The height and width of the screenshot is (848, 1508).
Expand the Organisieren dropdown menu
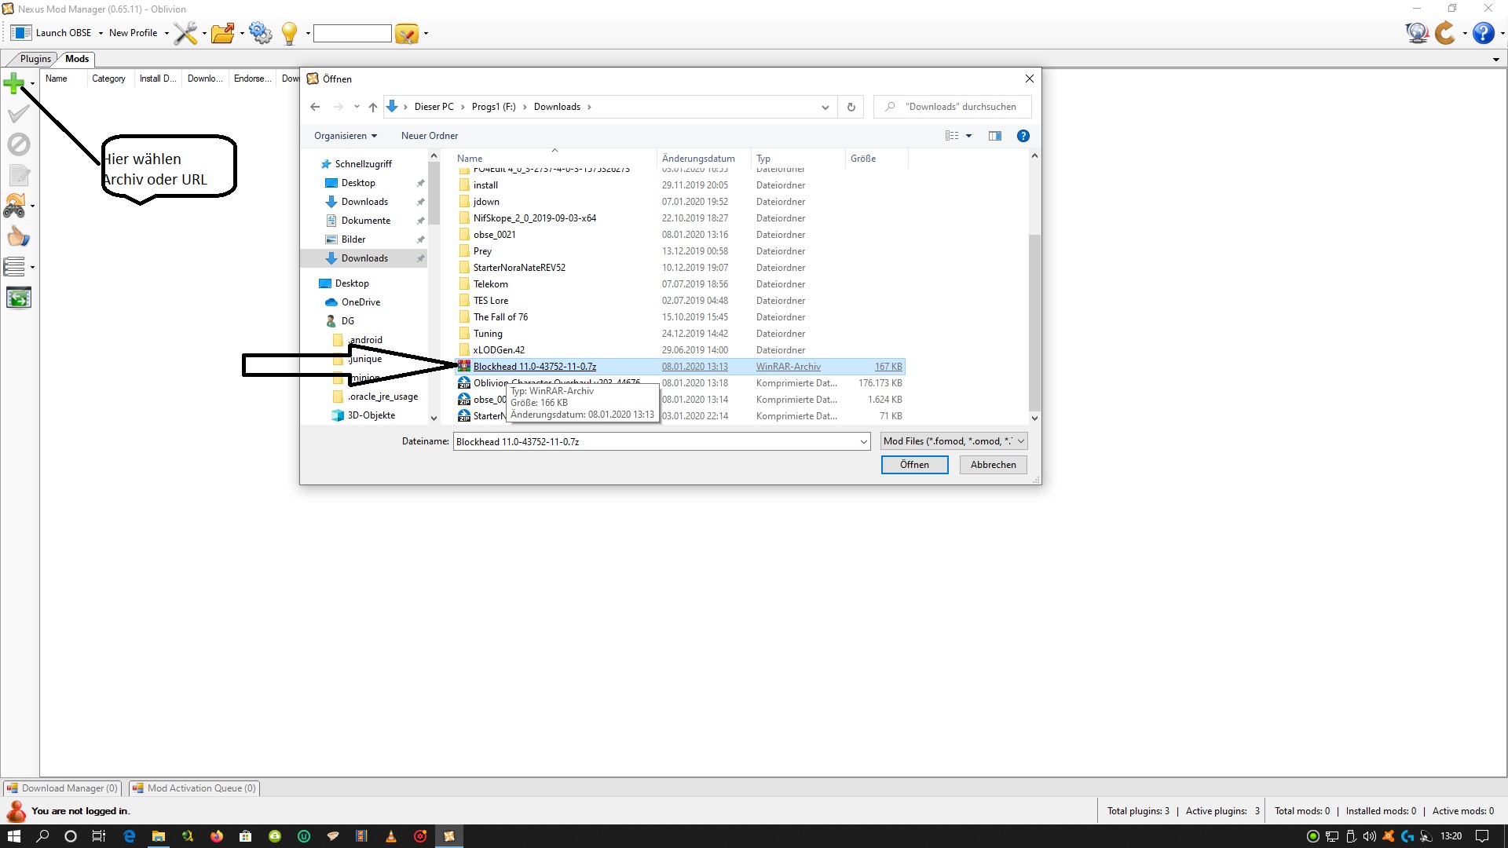346,136
